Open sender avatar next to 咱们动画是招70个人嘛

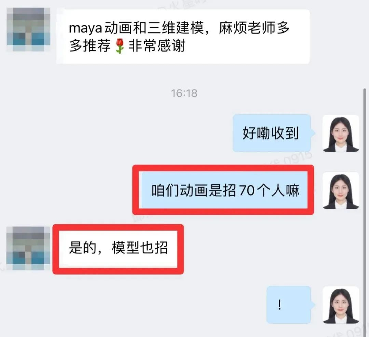coord(341,191)
